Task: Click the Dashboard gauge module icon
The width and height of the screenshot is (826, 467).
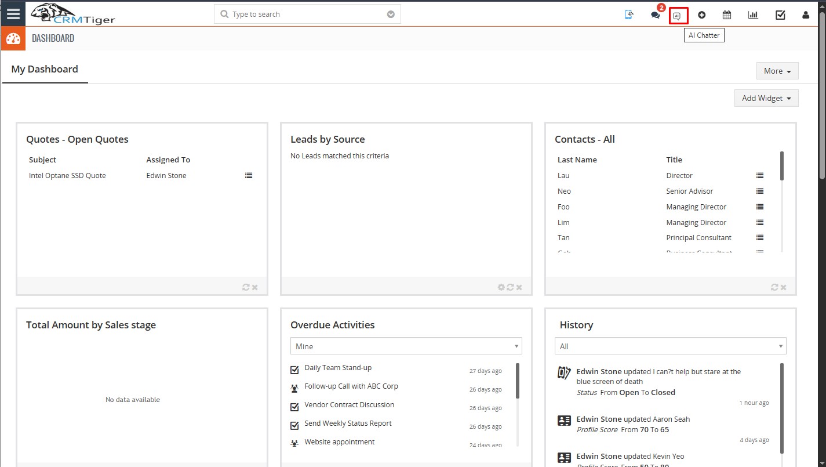Action: (x=13, y=38)
